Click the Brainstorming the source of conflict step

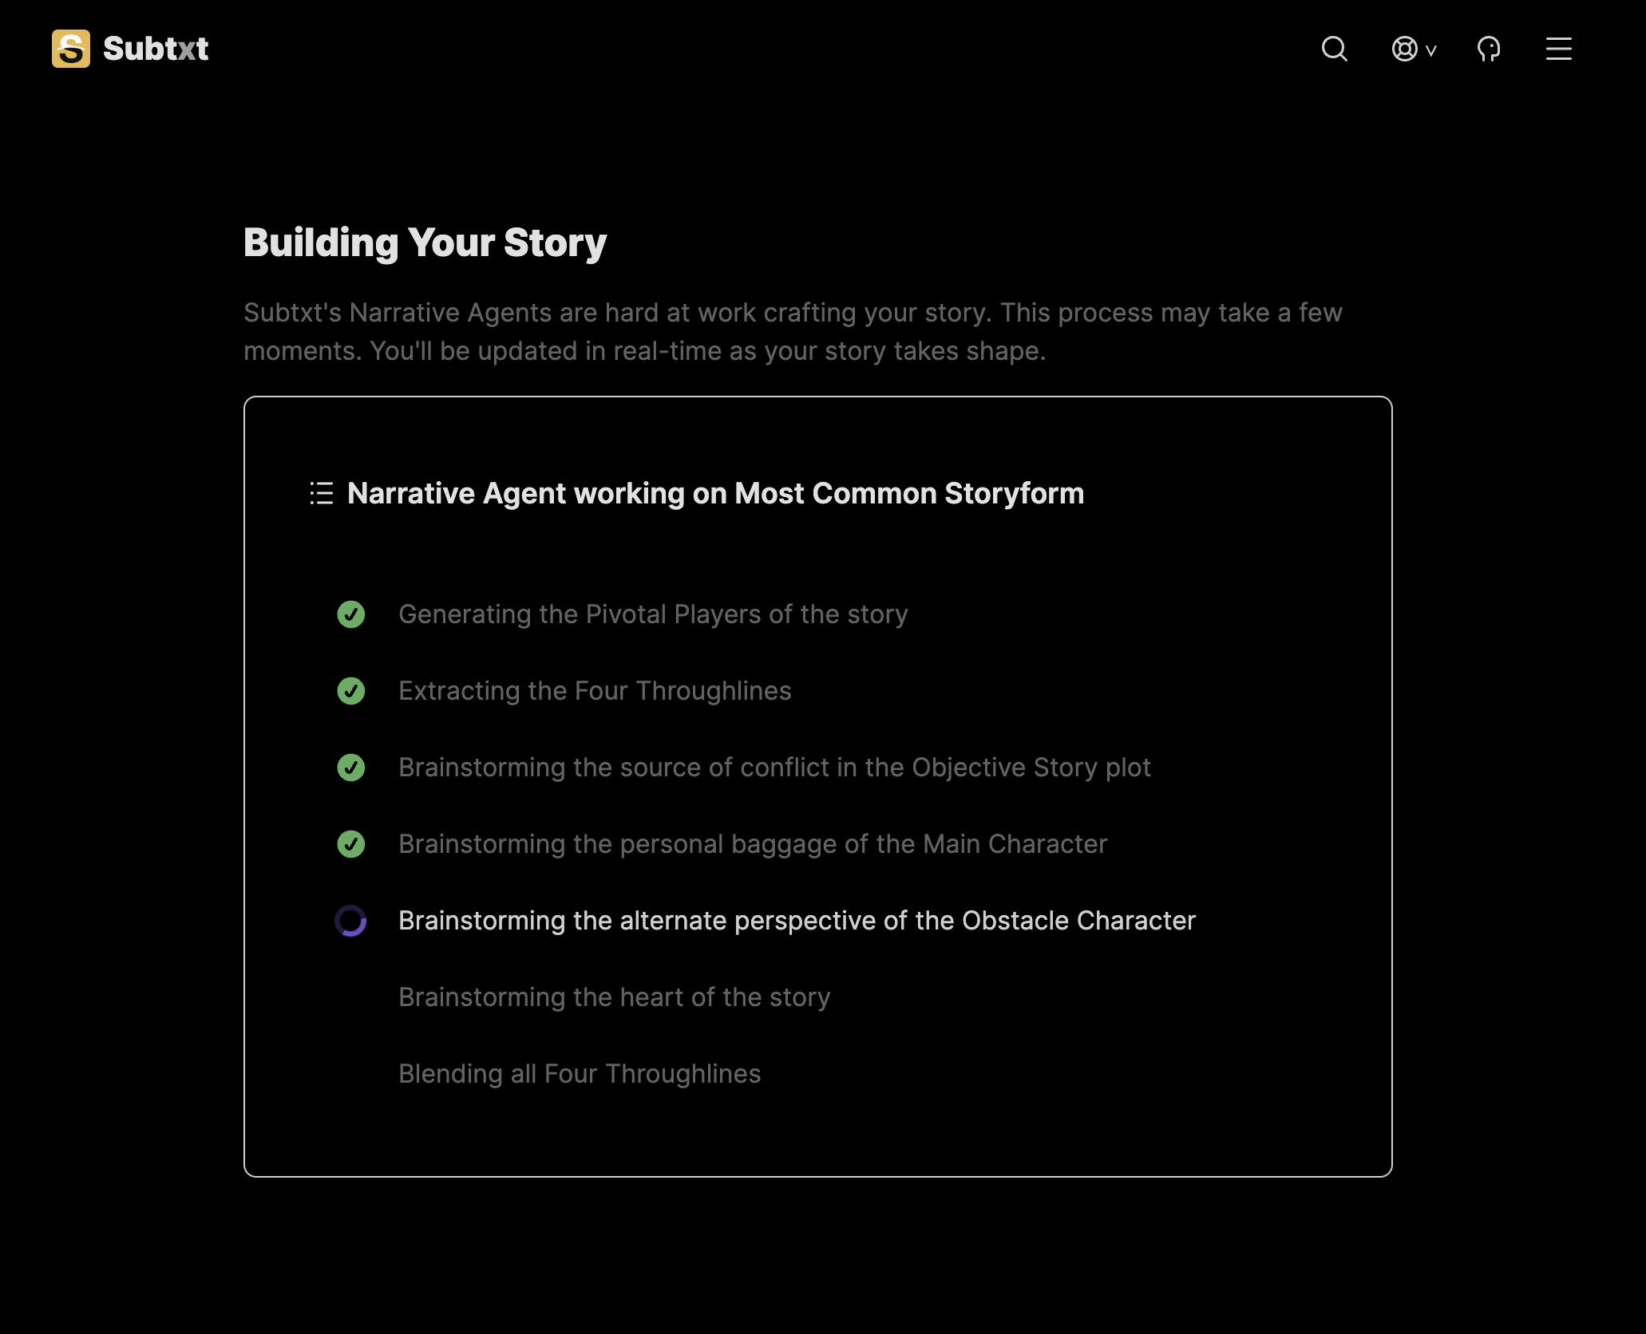tap(775, 768)
